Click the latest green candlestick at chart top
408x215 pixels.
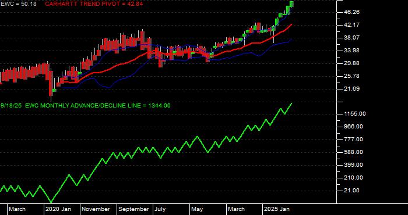pos(291,3)
